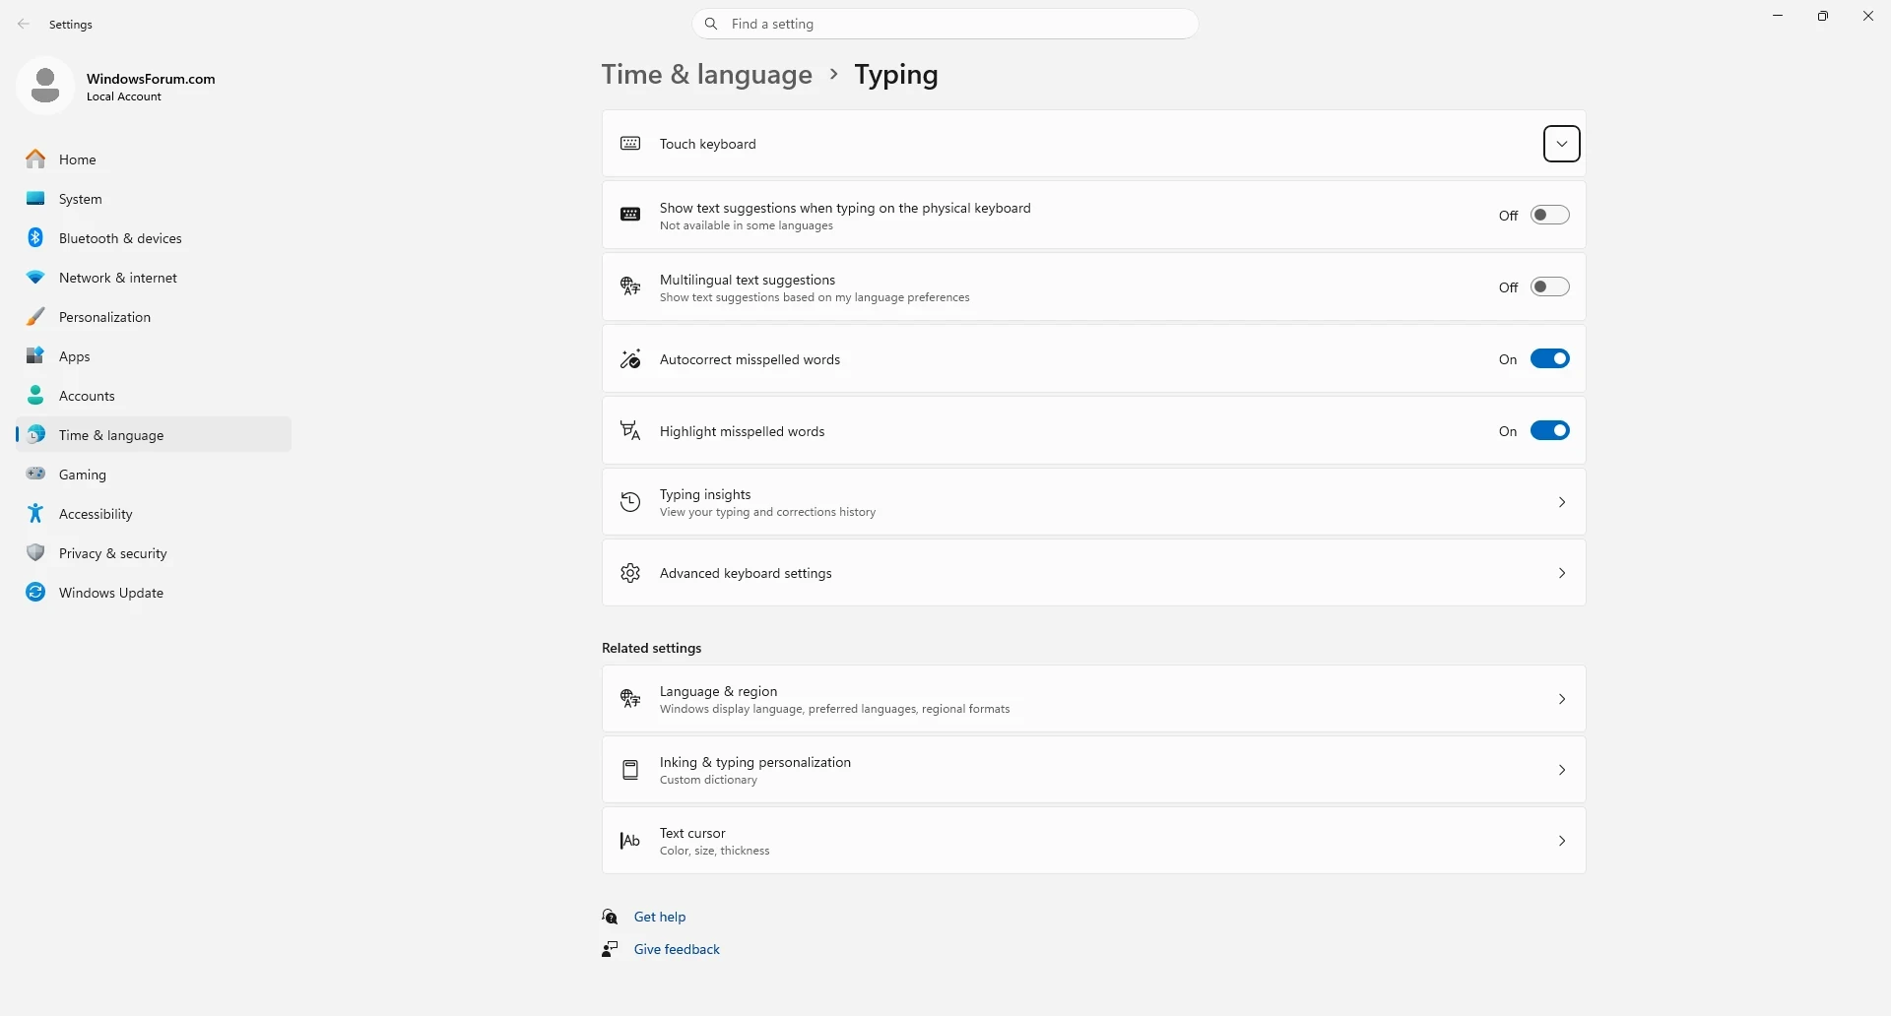
Task: Open Bluetooth & devices settings
Action: [x=154, y=238]
